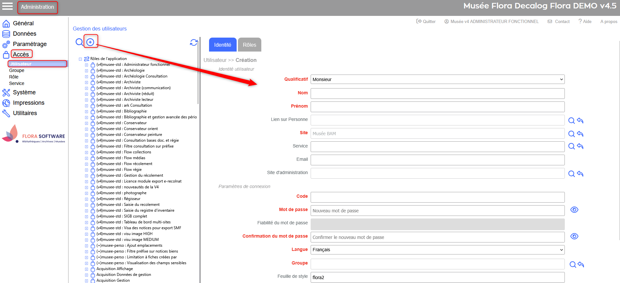Viewport: 620px width, 283px height.
Task: Toggle visibility of password confirmation field
Action: click(574, 236)
